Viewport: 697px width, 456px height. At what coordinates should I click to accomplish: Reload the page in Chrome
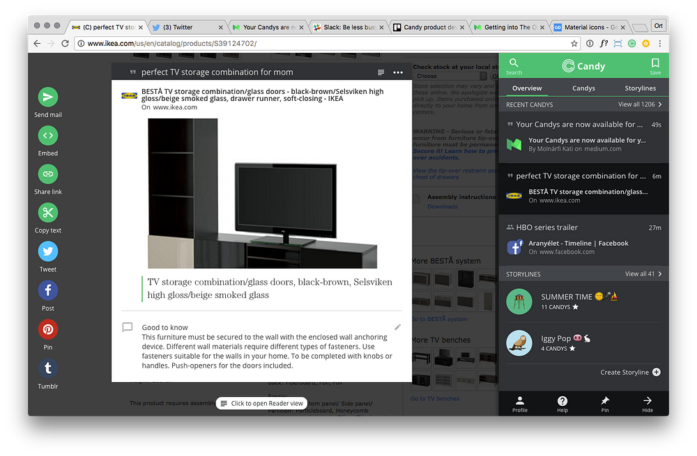tap(65, 44)
